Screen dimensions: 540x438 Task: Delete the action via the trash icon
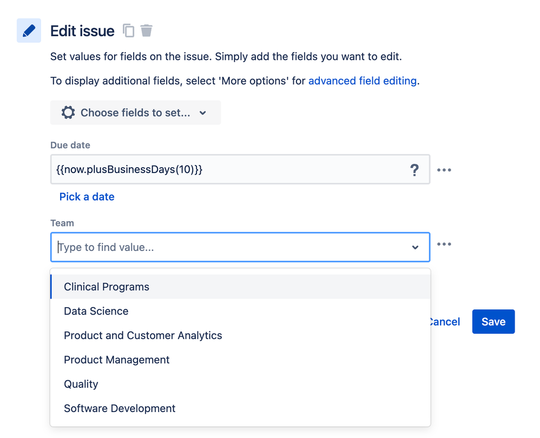[x=146, y=31]
